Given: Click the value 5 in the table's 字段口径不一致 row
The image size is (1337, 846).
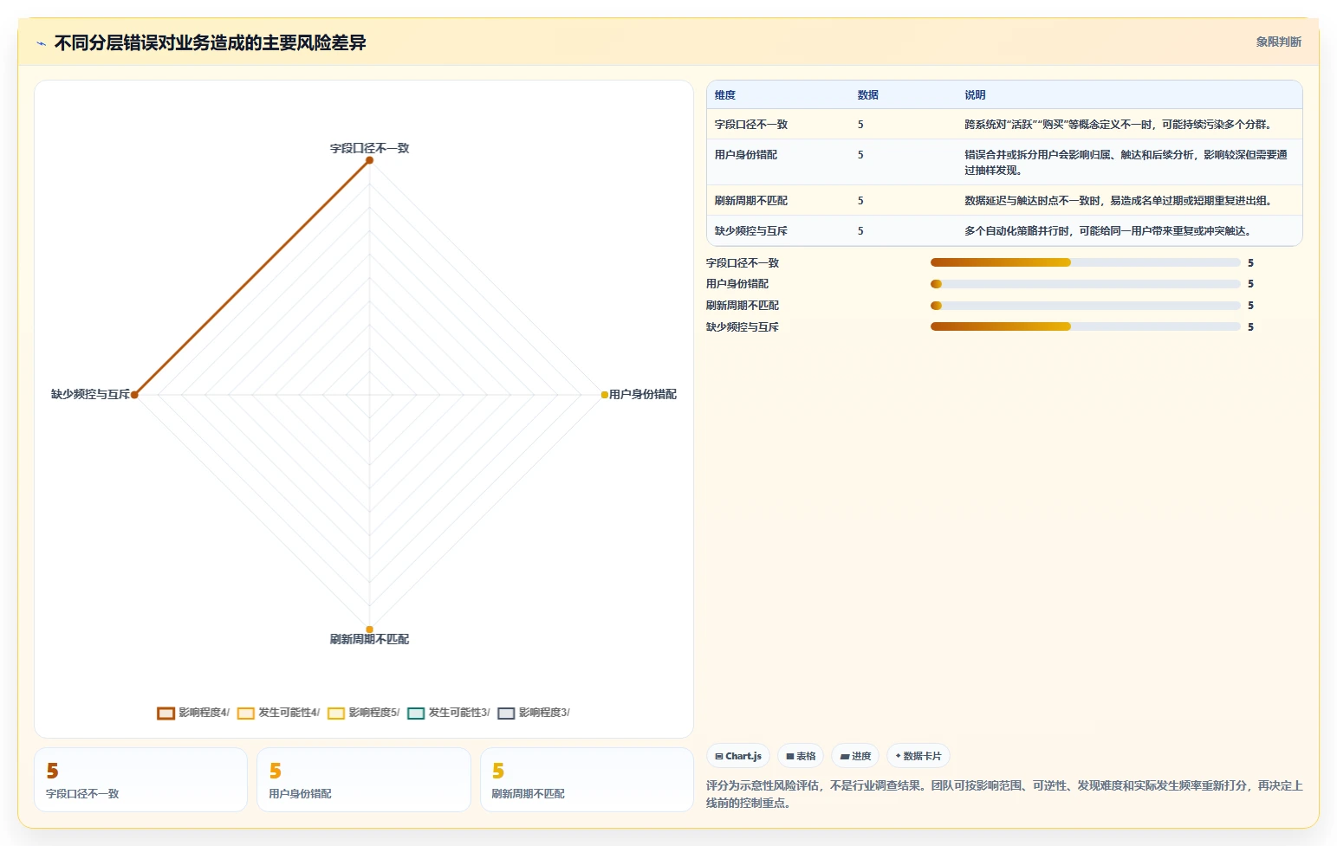Looking at the screenshot, I should point(860,125).
